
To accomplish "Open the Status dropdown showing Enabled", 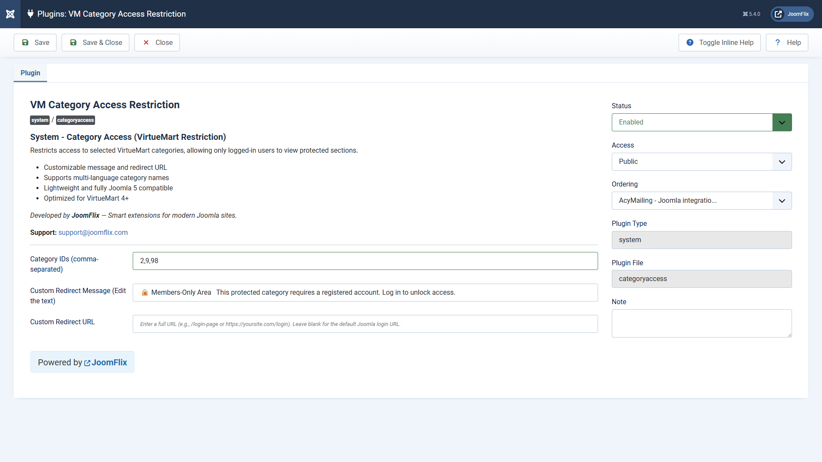I will coord(701,122).
